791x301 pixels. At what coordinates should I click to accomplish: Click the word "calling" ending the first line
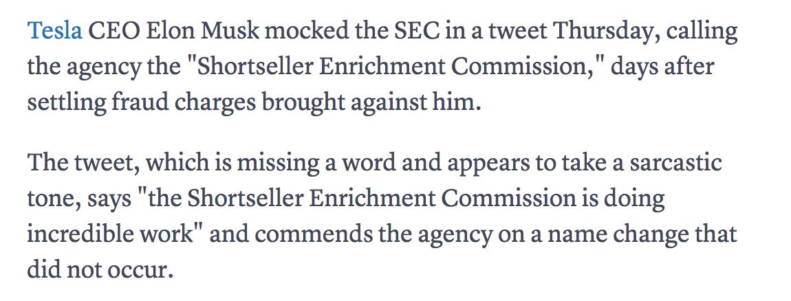702,32
